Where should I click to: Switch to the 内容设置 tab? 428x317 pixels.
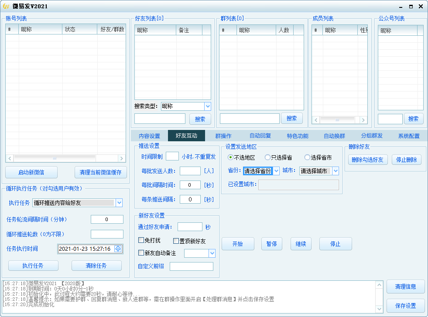coord(149,136)
